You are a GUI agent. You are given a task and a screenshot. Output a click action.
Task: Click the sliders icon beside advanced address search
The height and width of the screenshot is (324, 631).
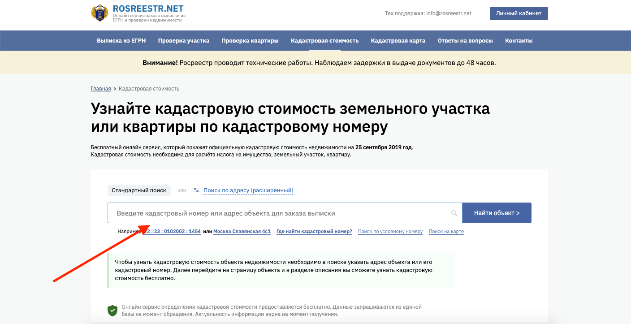(x=196, y=190)
